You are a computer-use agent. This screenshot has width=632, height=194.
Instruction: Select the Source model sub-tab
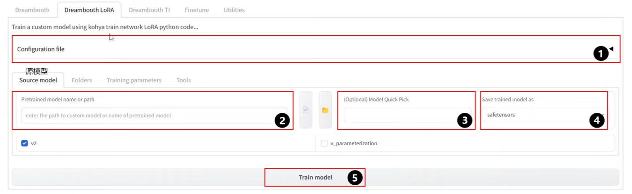[x=38, y=80]
